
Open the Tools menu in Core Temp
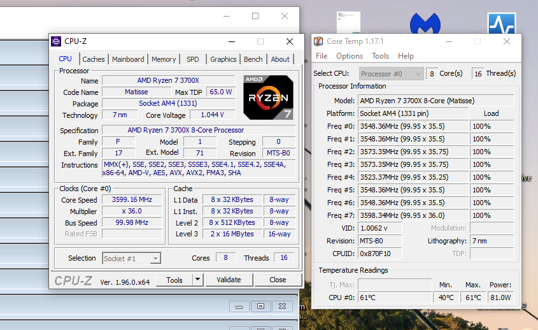(381, 56)
